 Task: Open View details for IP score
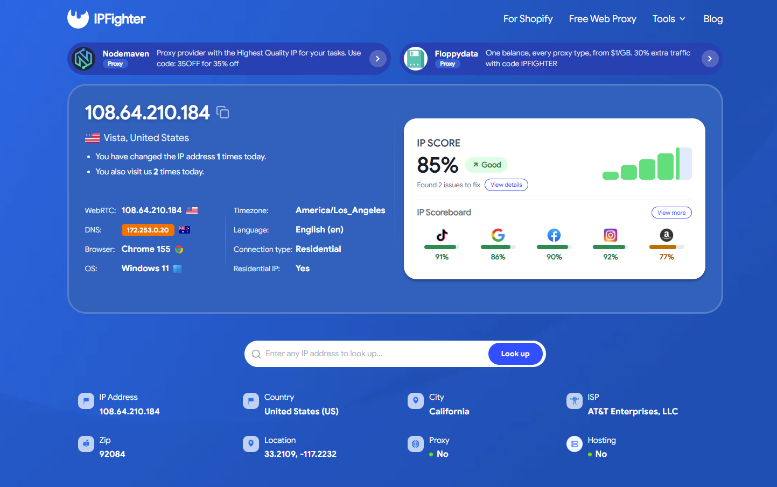[506, 185]
